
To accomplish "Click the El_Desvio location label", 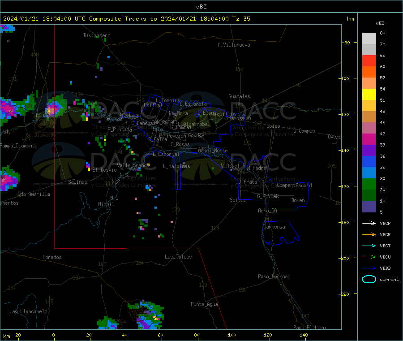I will point(104,170).
